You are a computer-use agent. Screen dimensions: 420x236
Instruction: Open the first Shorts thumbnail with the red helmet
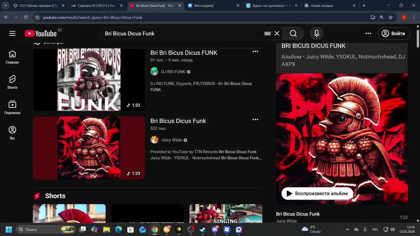pyautogui.click(x=69, y=213)
